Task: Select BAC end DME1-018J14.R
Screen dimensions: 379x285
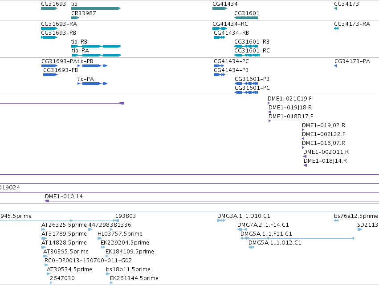Action: coord(326,161)
